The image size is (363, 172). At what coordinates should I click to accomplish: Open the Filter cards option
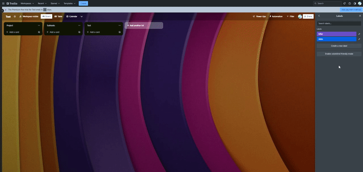coord(290,16)
